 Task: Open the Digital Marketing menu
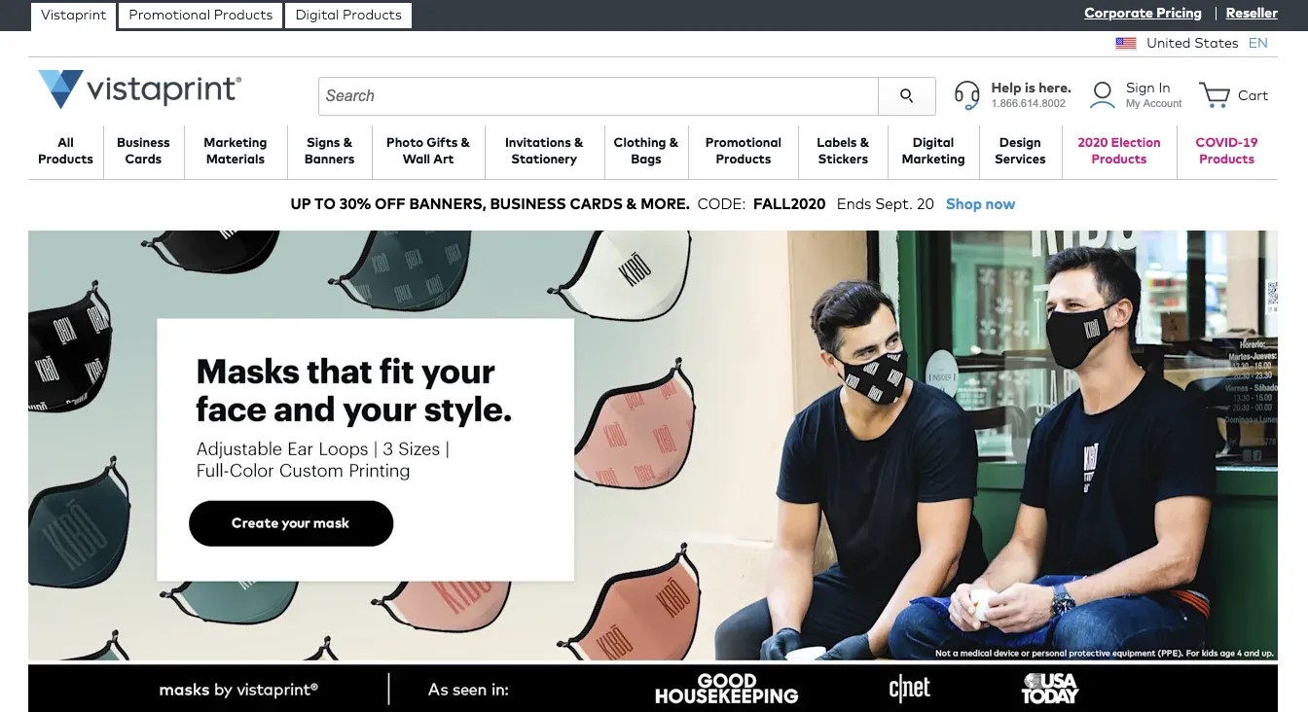[x=933, y=151]
